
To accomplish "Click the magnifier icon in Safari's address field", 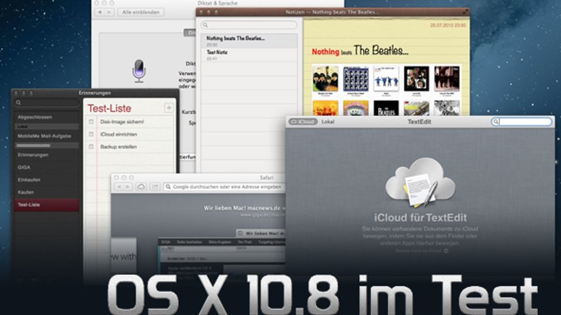I will tap(168, 186).
